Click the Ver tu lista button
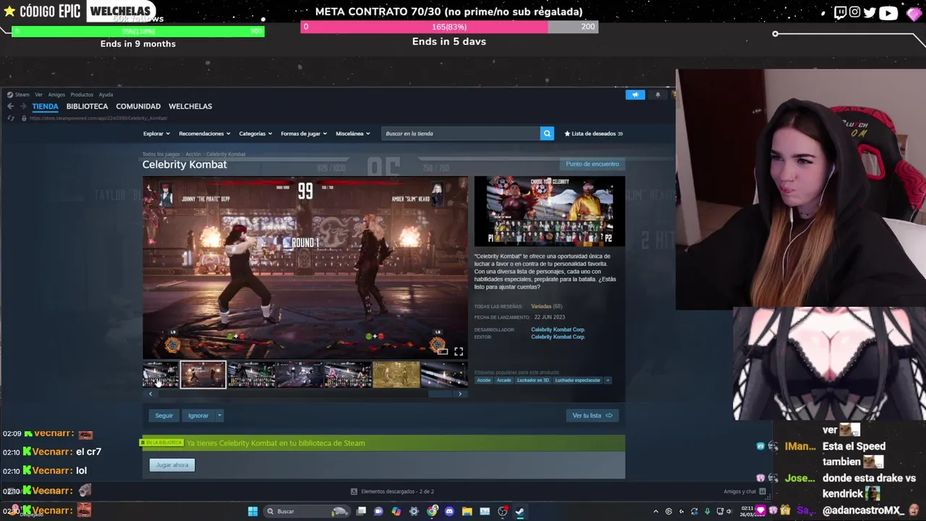The height and width of the screenshot is (521, 926). point(592,415)
